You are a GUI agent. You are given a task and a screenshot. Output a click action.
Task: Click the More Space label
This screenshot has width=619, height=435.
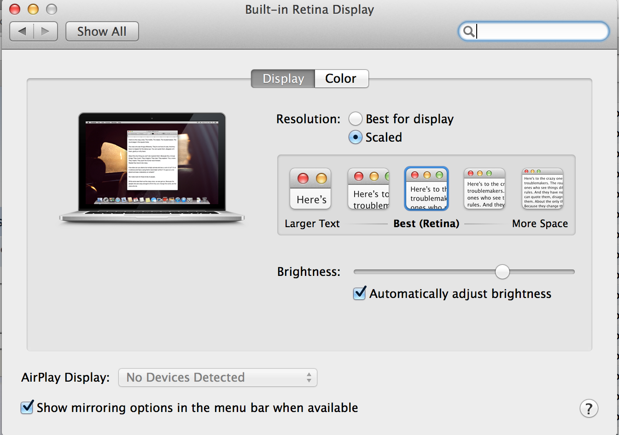(x=540, y=224)
